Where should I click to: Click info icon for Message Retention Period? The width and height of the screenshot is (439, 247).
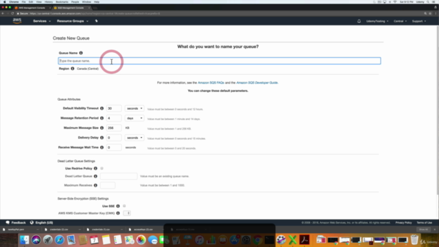(102, 118)
